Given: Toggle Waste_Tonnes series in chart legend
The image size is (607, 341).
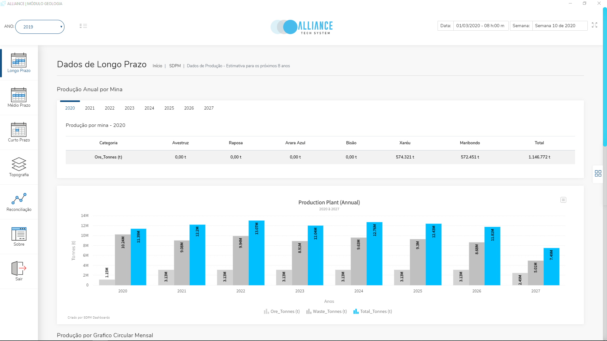Looking at the screenshot, I should tap(326, 311).
